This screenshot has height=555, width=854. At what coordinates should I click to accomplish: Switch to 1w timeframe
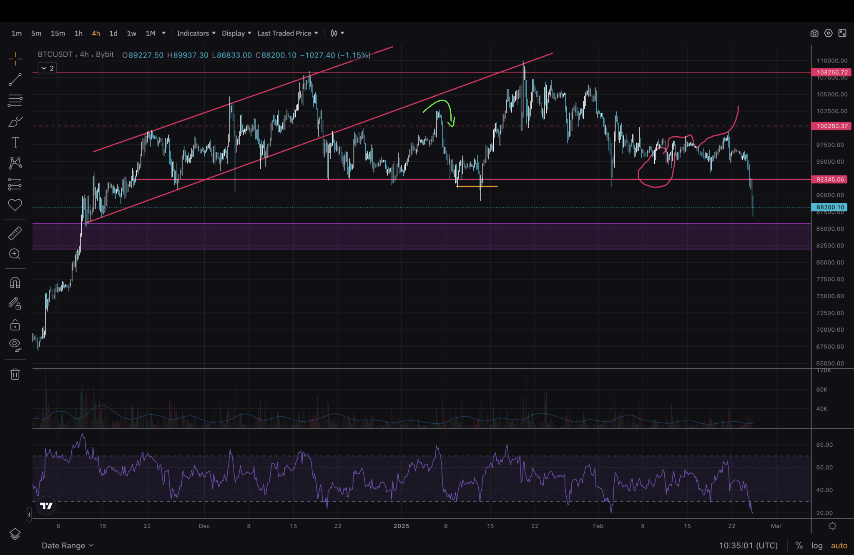(x=131, y=33)
